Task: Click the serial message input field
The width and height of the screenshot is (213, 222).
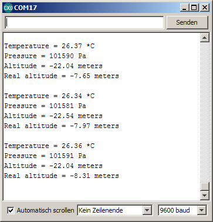Action: 84,23
